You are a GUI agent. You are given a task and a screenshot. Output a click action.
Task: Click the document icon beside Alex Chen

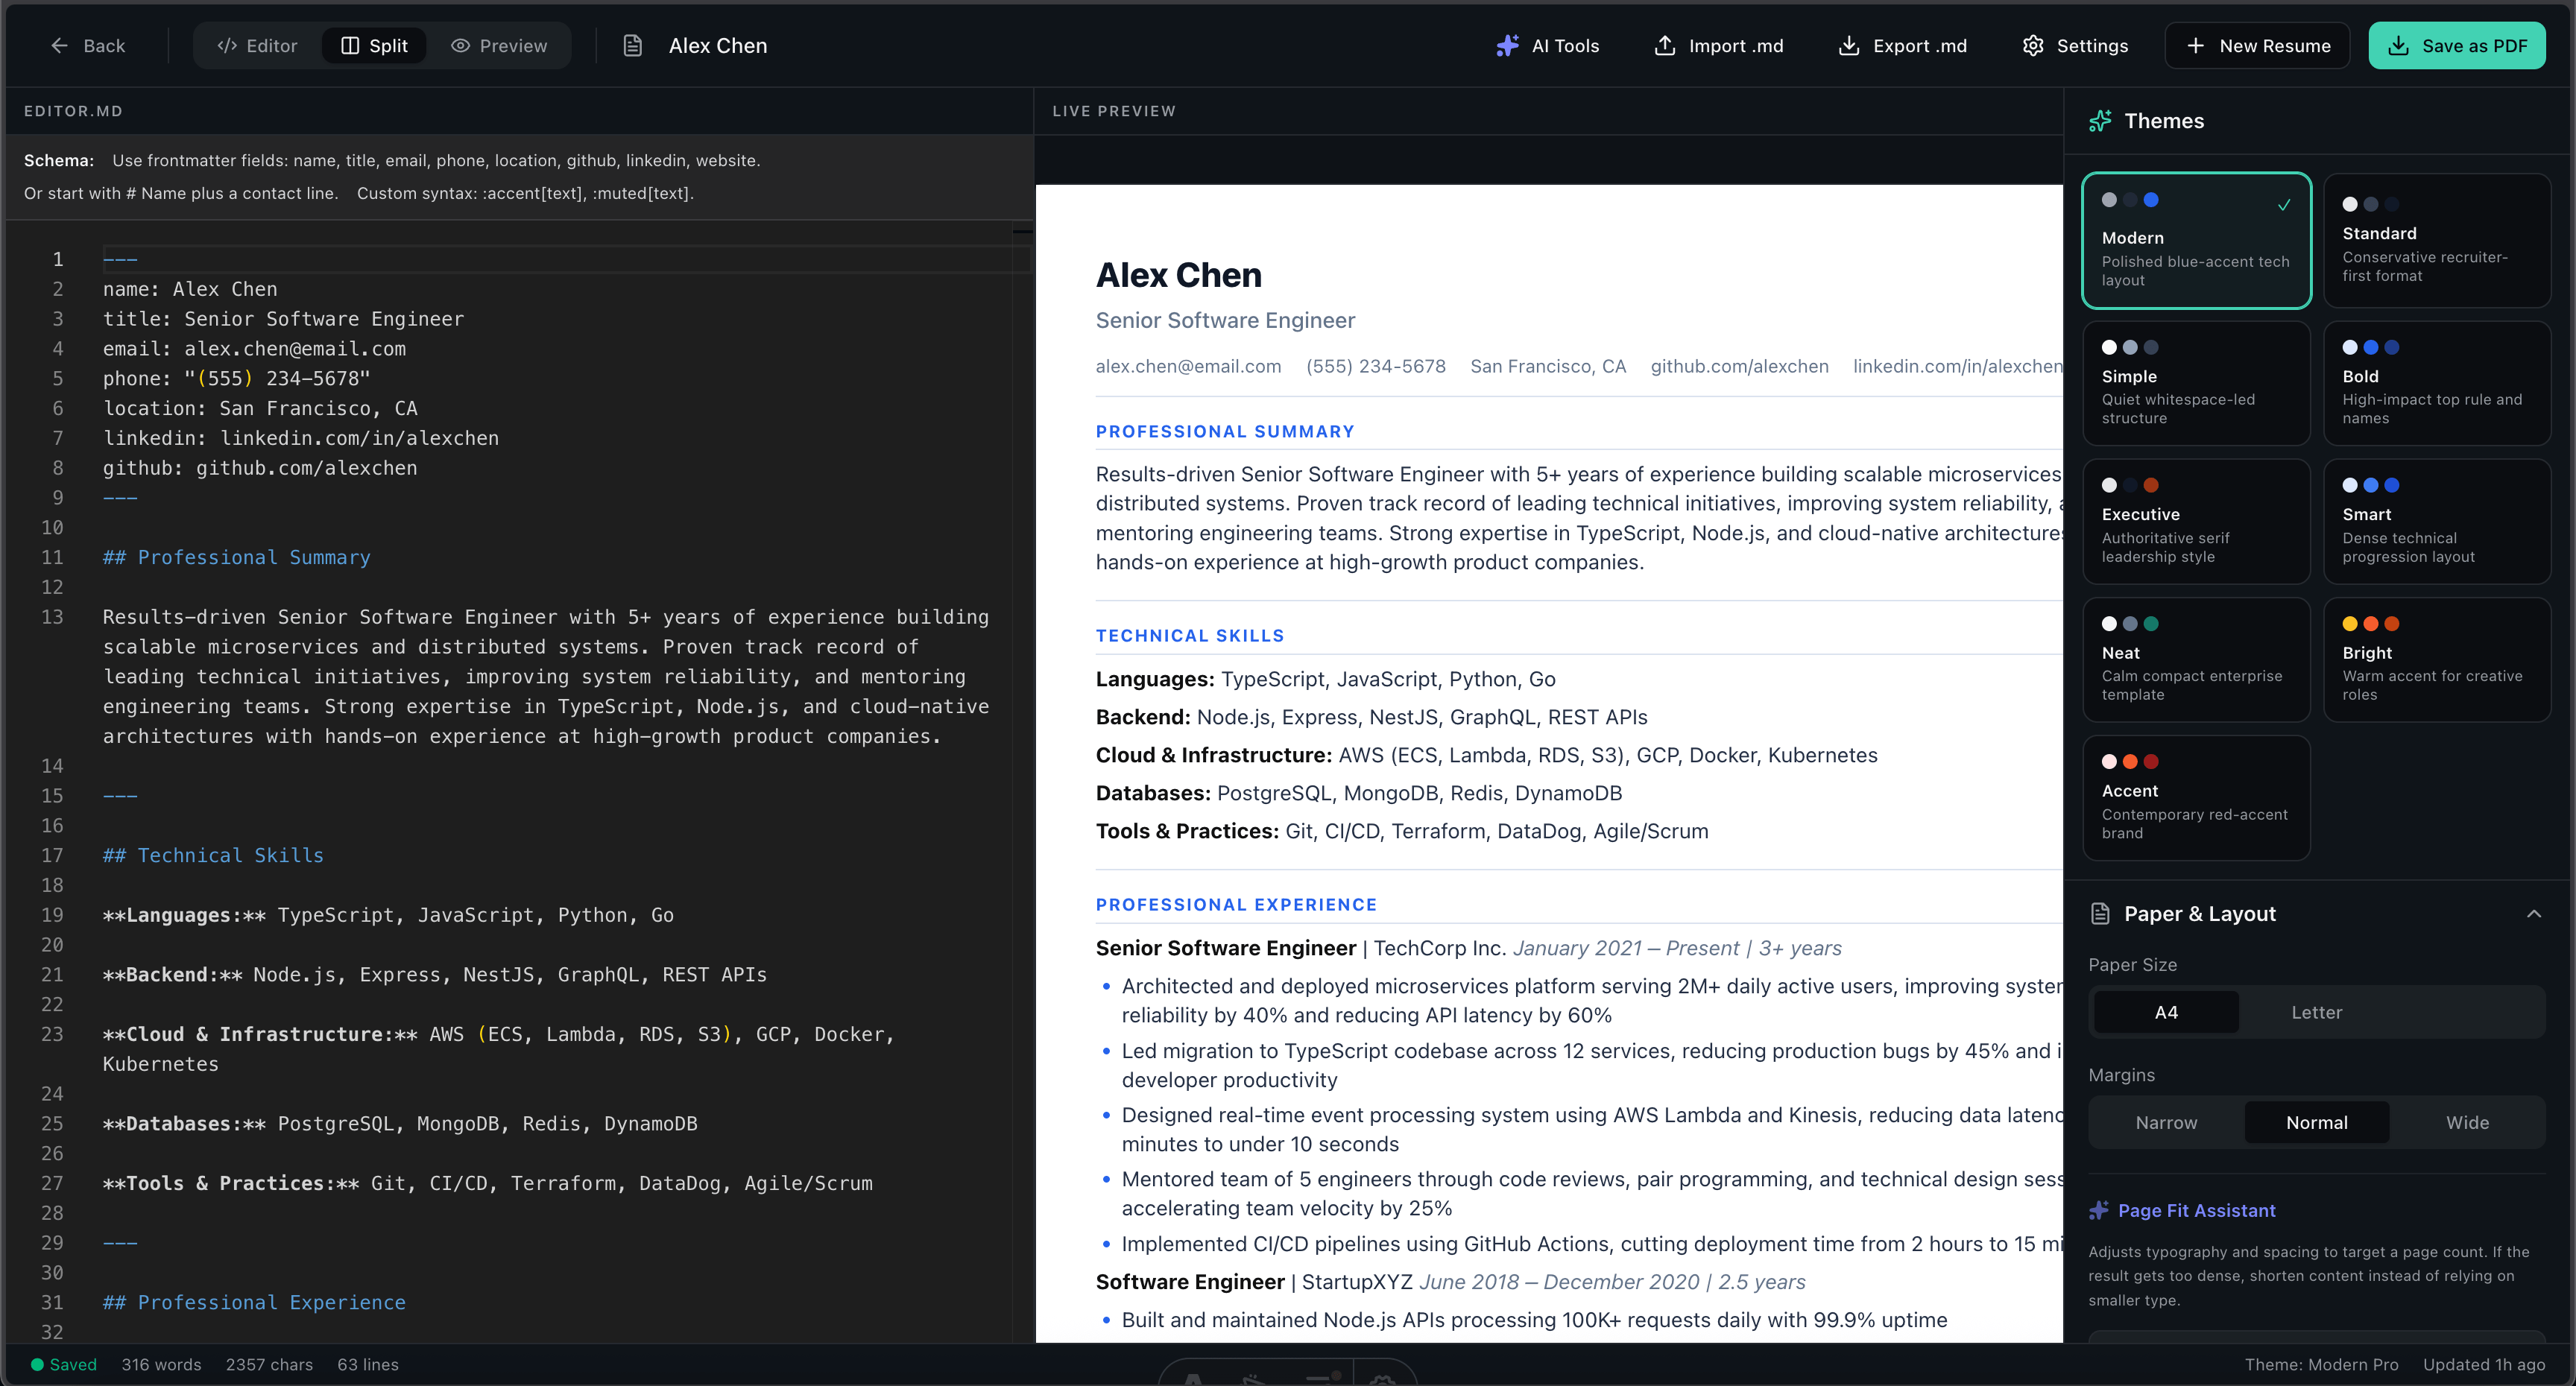click(x=633, y=46)
